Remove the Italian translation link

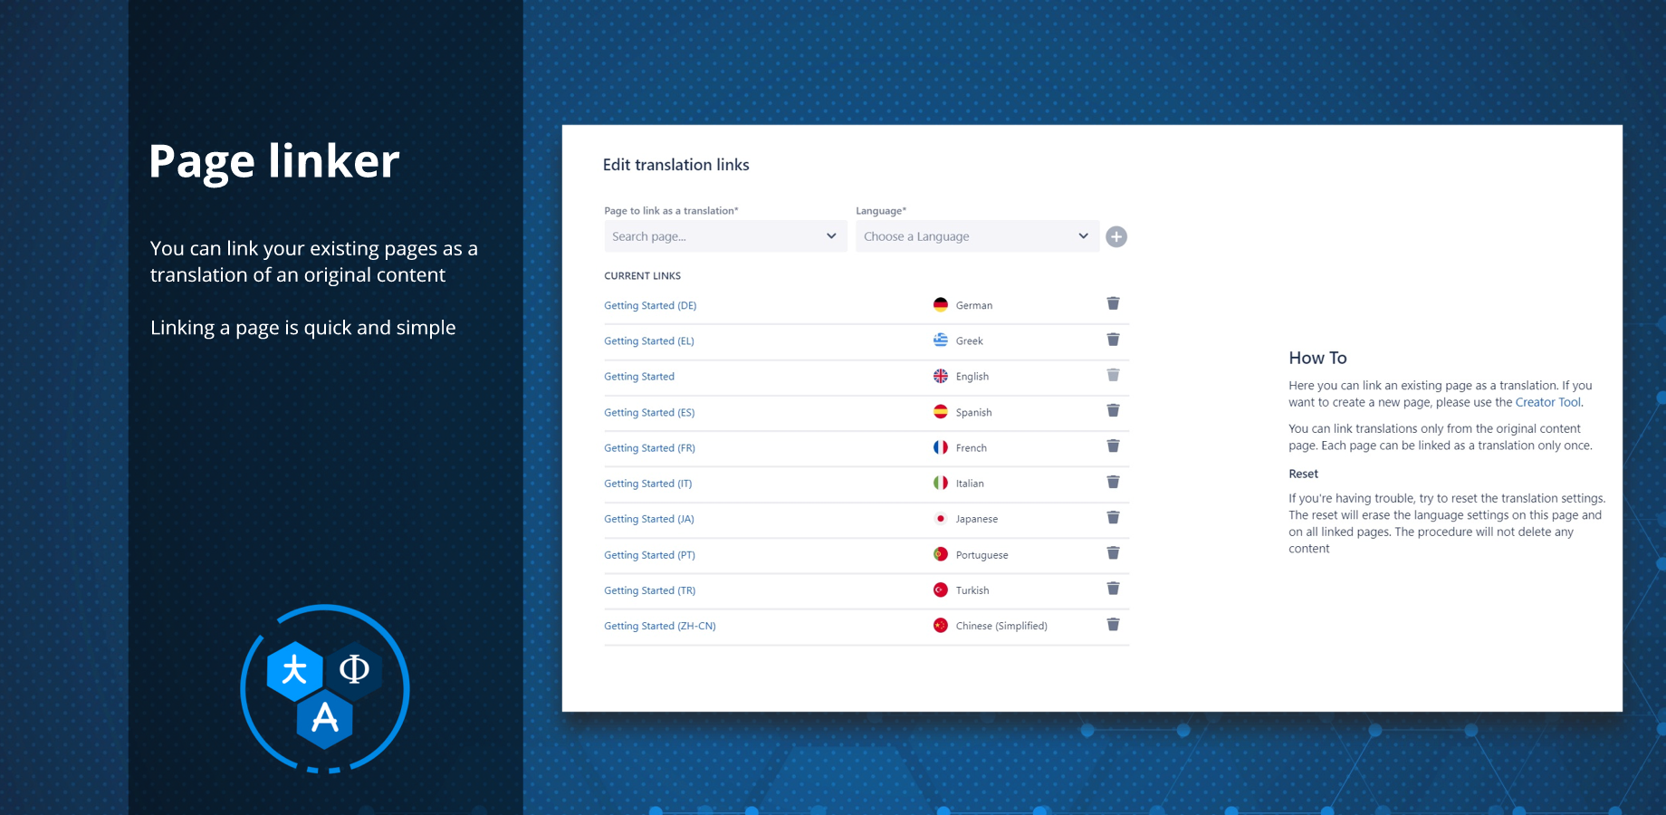(x=1113, y=482)
